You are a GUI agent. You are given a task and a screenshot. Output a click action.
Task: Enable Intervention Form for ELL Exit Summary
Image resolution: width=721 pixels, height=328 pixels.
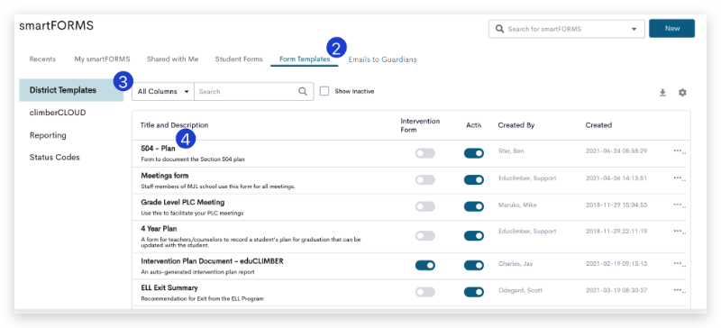tap(424, 292)
